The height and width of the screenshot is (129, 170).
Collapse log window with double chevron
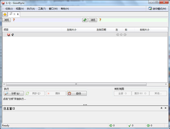click(161, 108)
